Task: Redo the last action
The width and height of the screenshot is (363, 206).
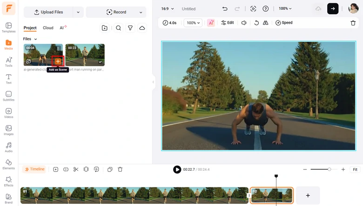Action: (x=237, y=9)
